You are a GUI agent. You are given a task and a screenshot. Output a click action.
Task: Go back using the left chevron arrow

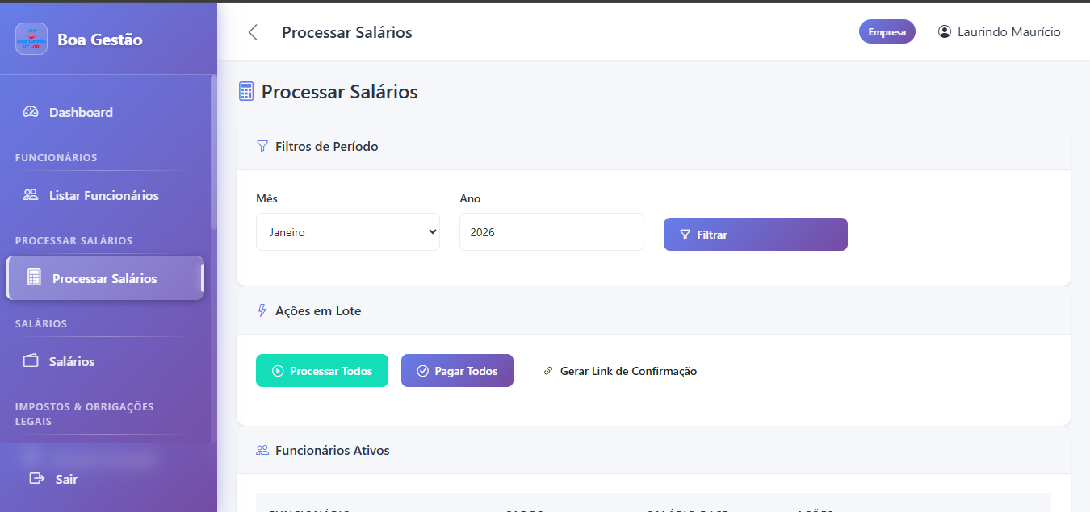(253, 32)
